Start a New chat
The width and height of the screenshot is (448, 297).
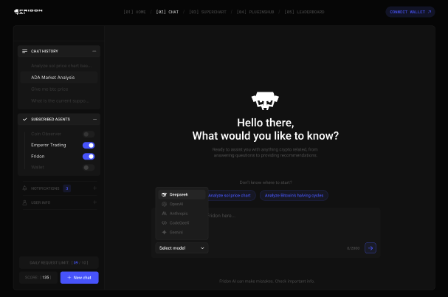tap(80, 278)
